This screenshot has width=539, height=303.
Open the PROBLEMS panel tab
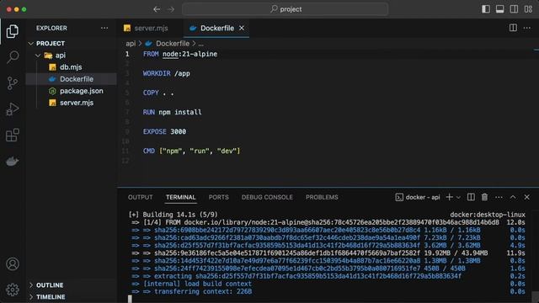(x=322, y=197)
